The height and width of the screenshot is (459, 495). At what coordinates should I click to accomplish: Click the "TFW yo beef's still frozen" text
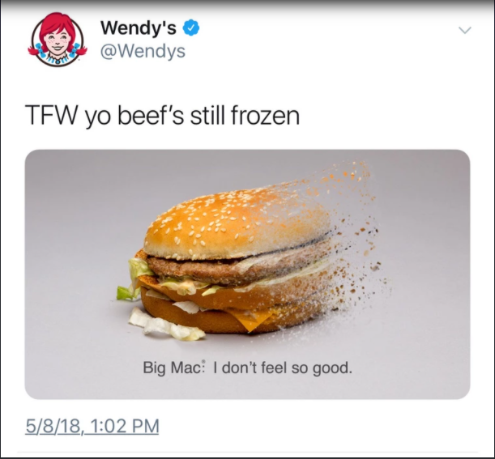(162, 116)
